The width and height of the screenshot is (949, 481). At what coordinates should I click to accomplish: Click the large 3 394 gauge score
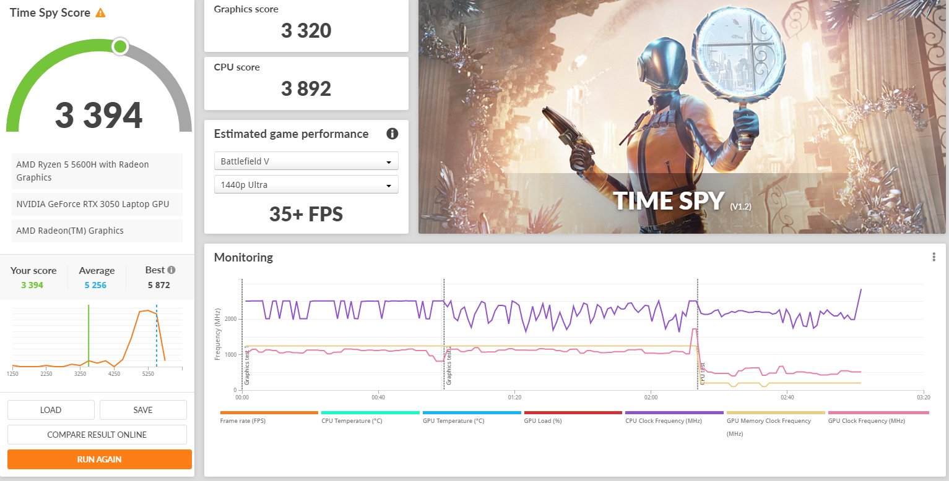99,115
